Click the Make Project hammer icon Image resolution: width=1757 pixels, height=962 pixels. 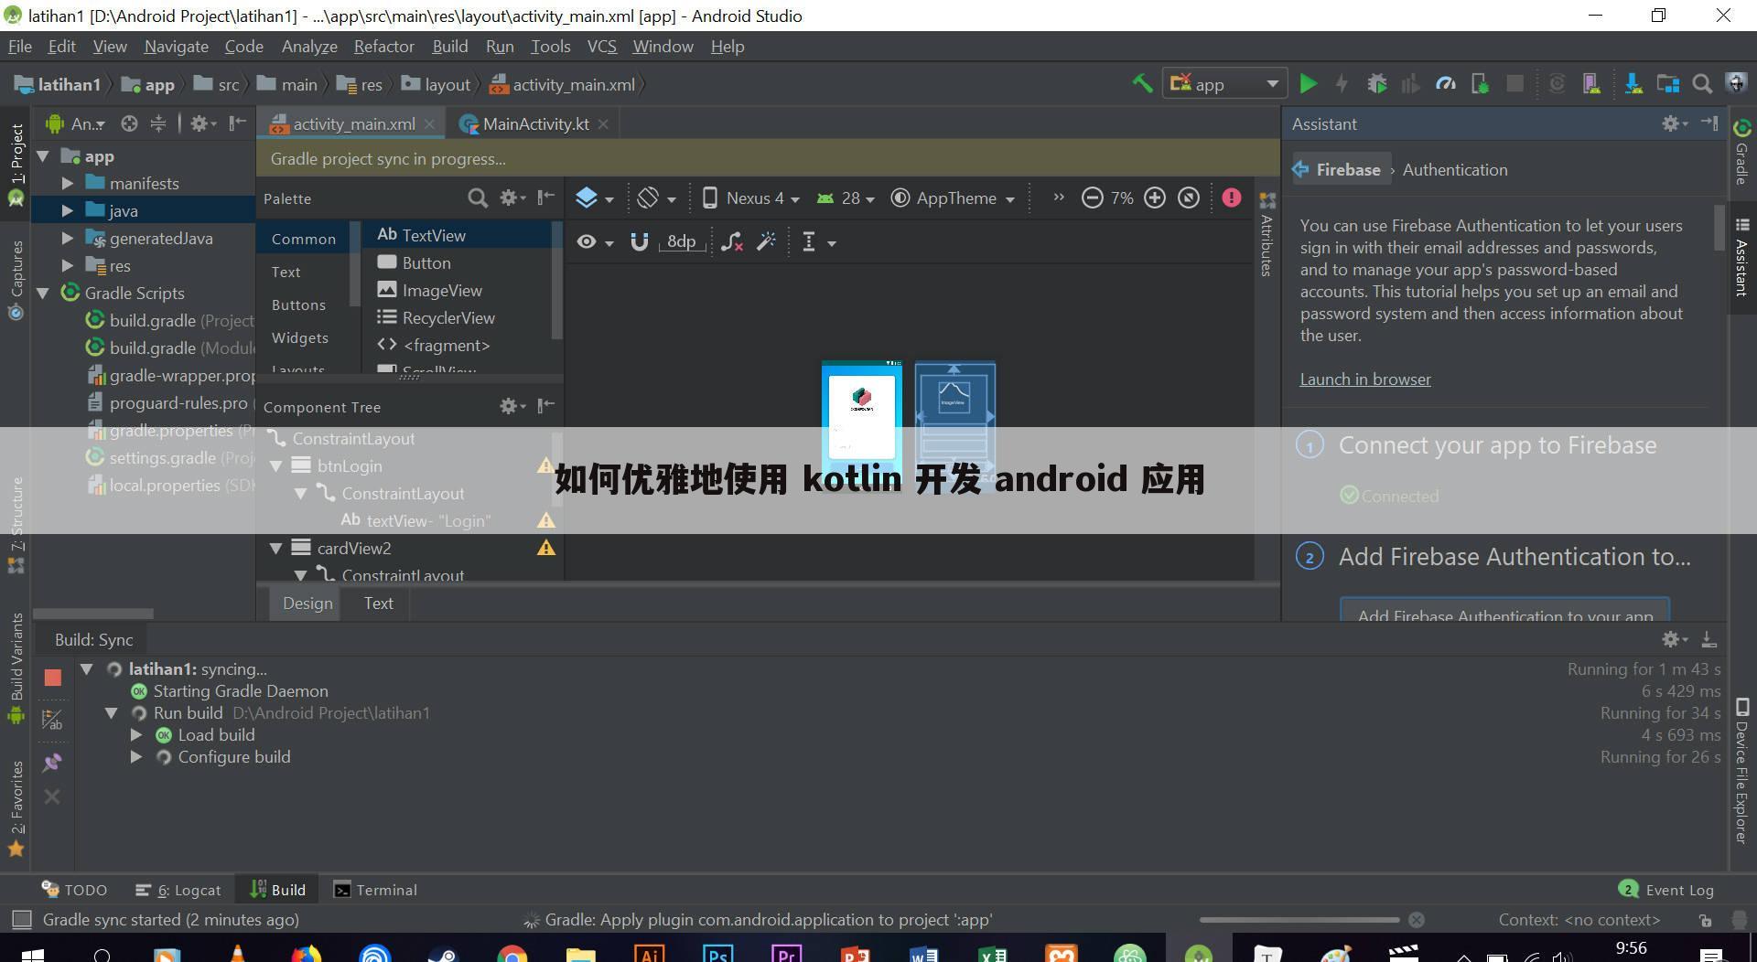point(1142,84)
